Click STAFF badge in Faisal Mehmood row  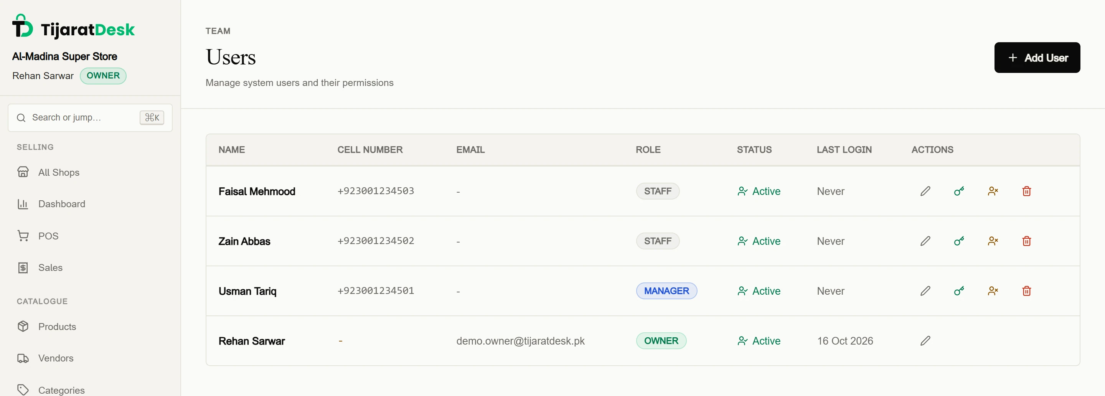tap(658, 191)
